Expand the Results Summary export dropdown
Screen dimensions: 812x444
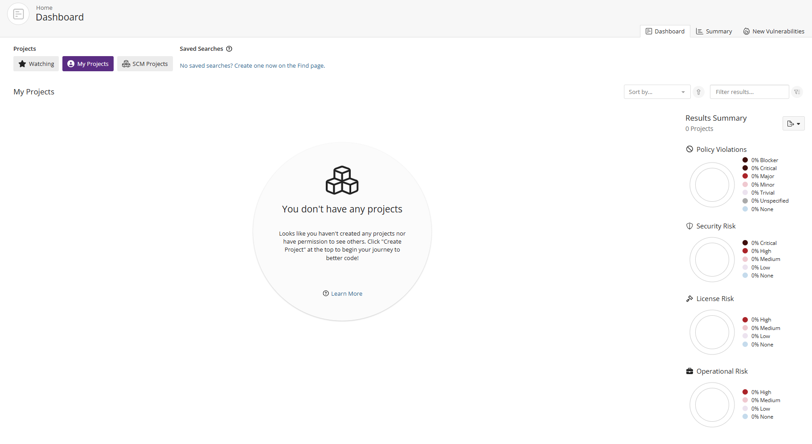(793, 124)
